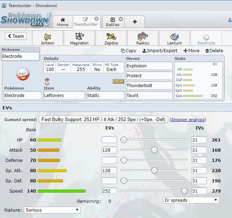Click the Defense EV slider handle
This screenshot has height=218, width=232.
[x=123, y=160]
